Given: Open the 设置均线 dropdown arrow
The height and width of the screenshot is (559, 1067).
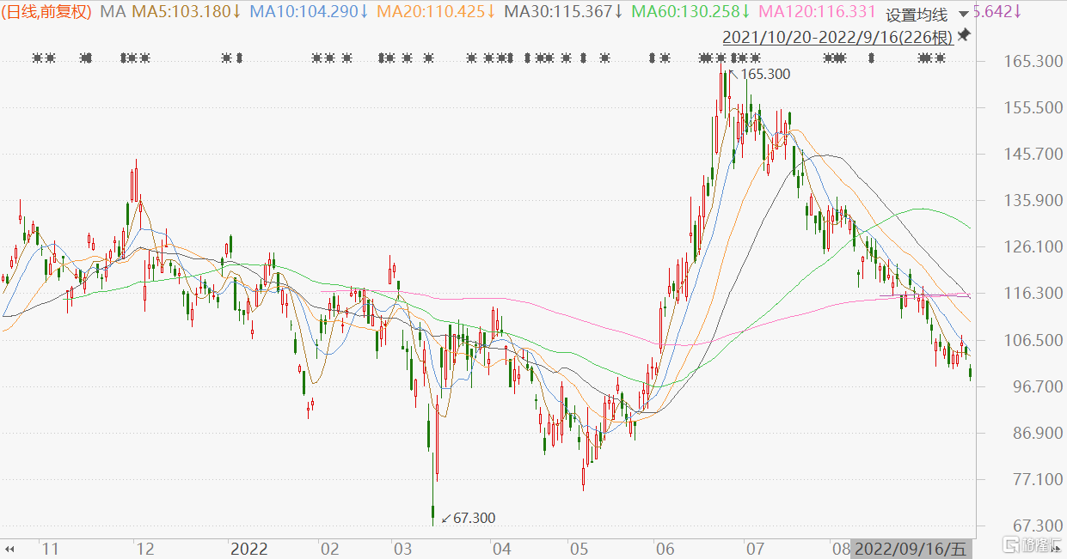Looking at the screenshot, I should [963, 15].
